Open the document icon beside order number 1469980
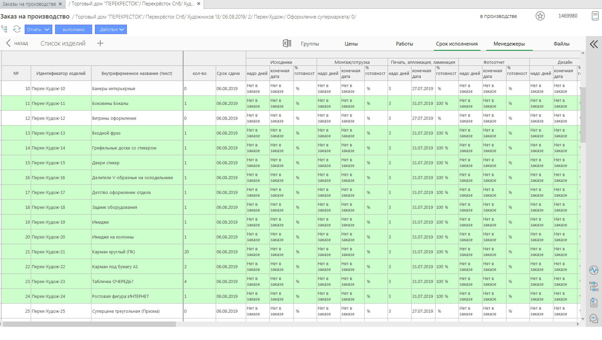602x340 pixels. (595, 16)
